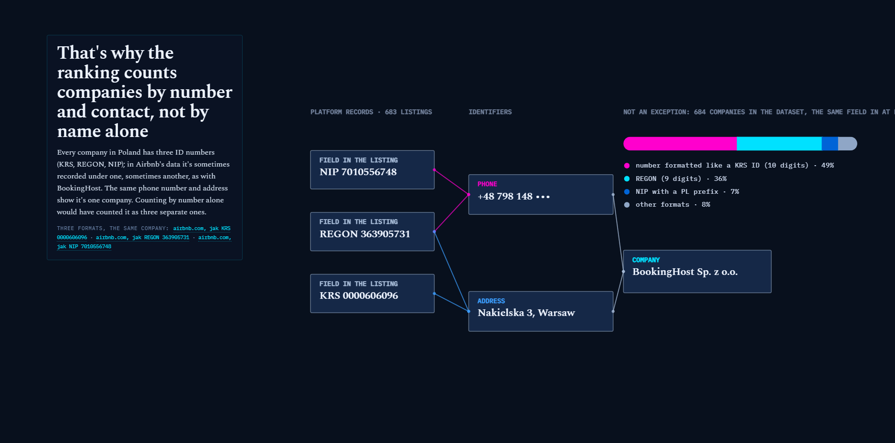Viewport: 895px width, 443px height.
Task: Click the Phone +48 798 148 node
Action: (x=541, y=194)
